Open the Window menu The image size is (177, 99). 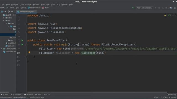(x=64, y=4)
